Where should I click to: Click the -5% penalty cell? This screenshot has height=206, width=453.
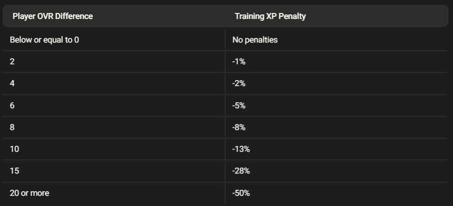239,106
